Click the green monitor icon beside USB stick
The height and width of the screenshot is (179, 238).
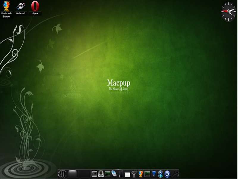pyautogui.click(x=107, y=174)
